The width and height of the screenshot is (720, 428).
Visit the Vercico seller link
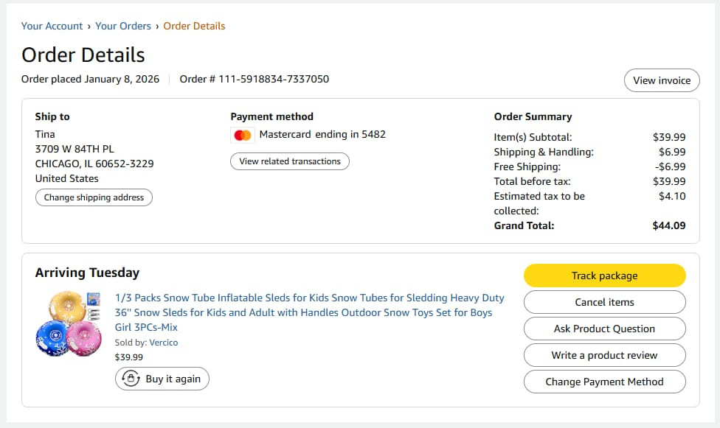point(163,343)
